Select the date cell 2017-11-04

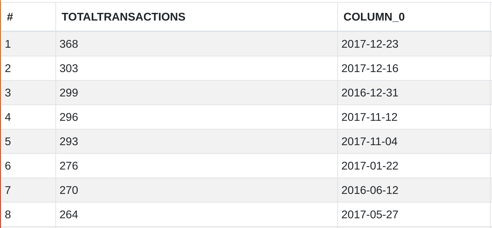point(369,141)
